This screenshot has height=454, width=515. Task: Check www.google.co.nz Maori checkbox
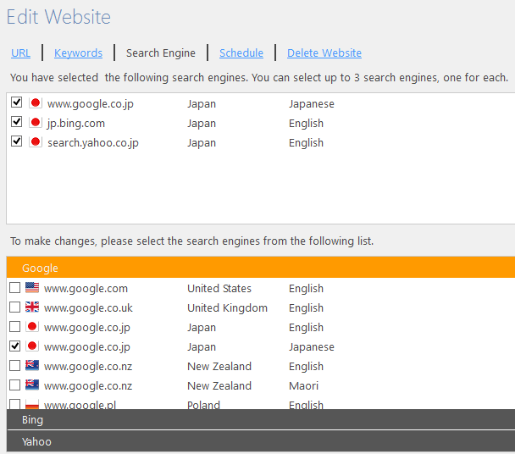click(x=14, y=385)
